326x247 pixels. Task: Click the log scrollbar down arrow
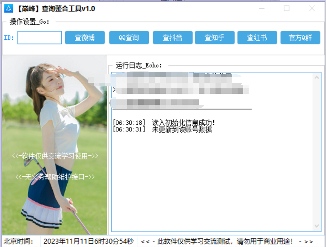pos(317,226)
